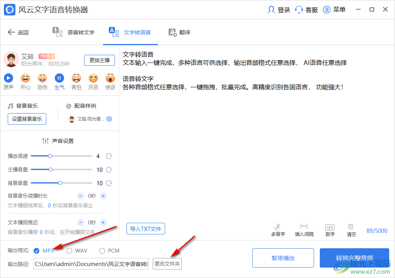Switch to the 翻译 translation tab
Image resolution: width=395 pixels, height=278 pixels.
coord(179,32)
